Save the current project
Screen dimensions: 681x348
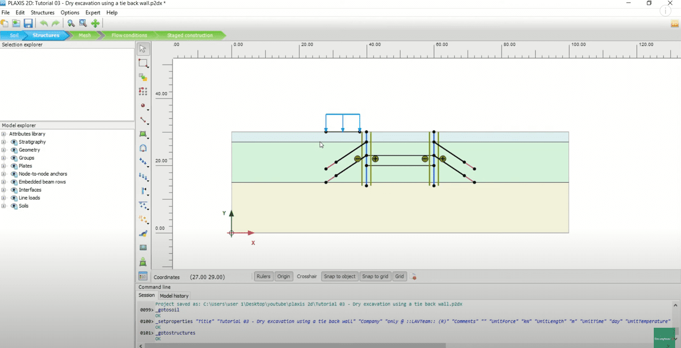28,23
